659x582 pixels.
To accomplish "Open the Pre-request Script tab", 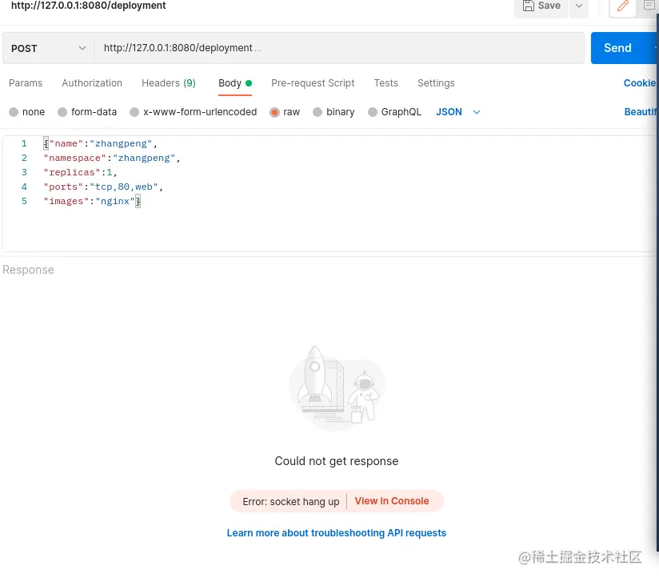I will pos(313,83).
